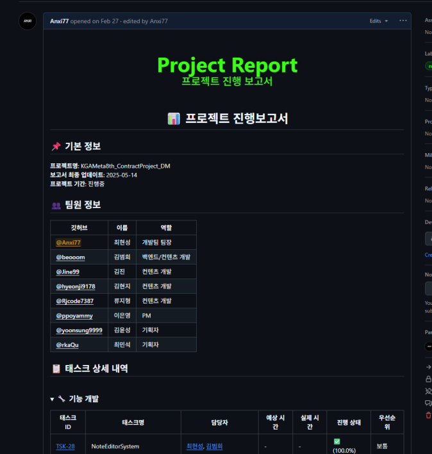Open the @beooom profile link
This screenshot has width=432, height=454.
71,257
